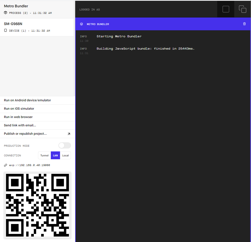
Task: Click the process cube icon under Metro Bundler
Action: pyautogui.click(x=6, y=13)
